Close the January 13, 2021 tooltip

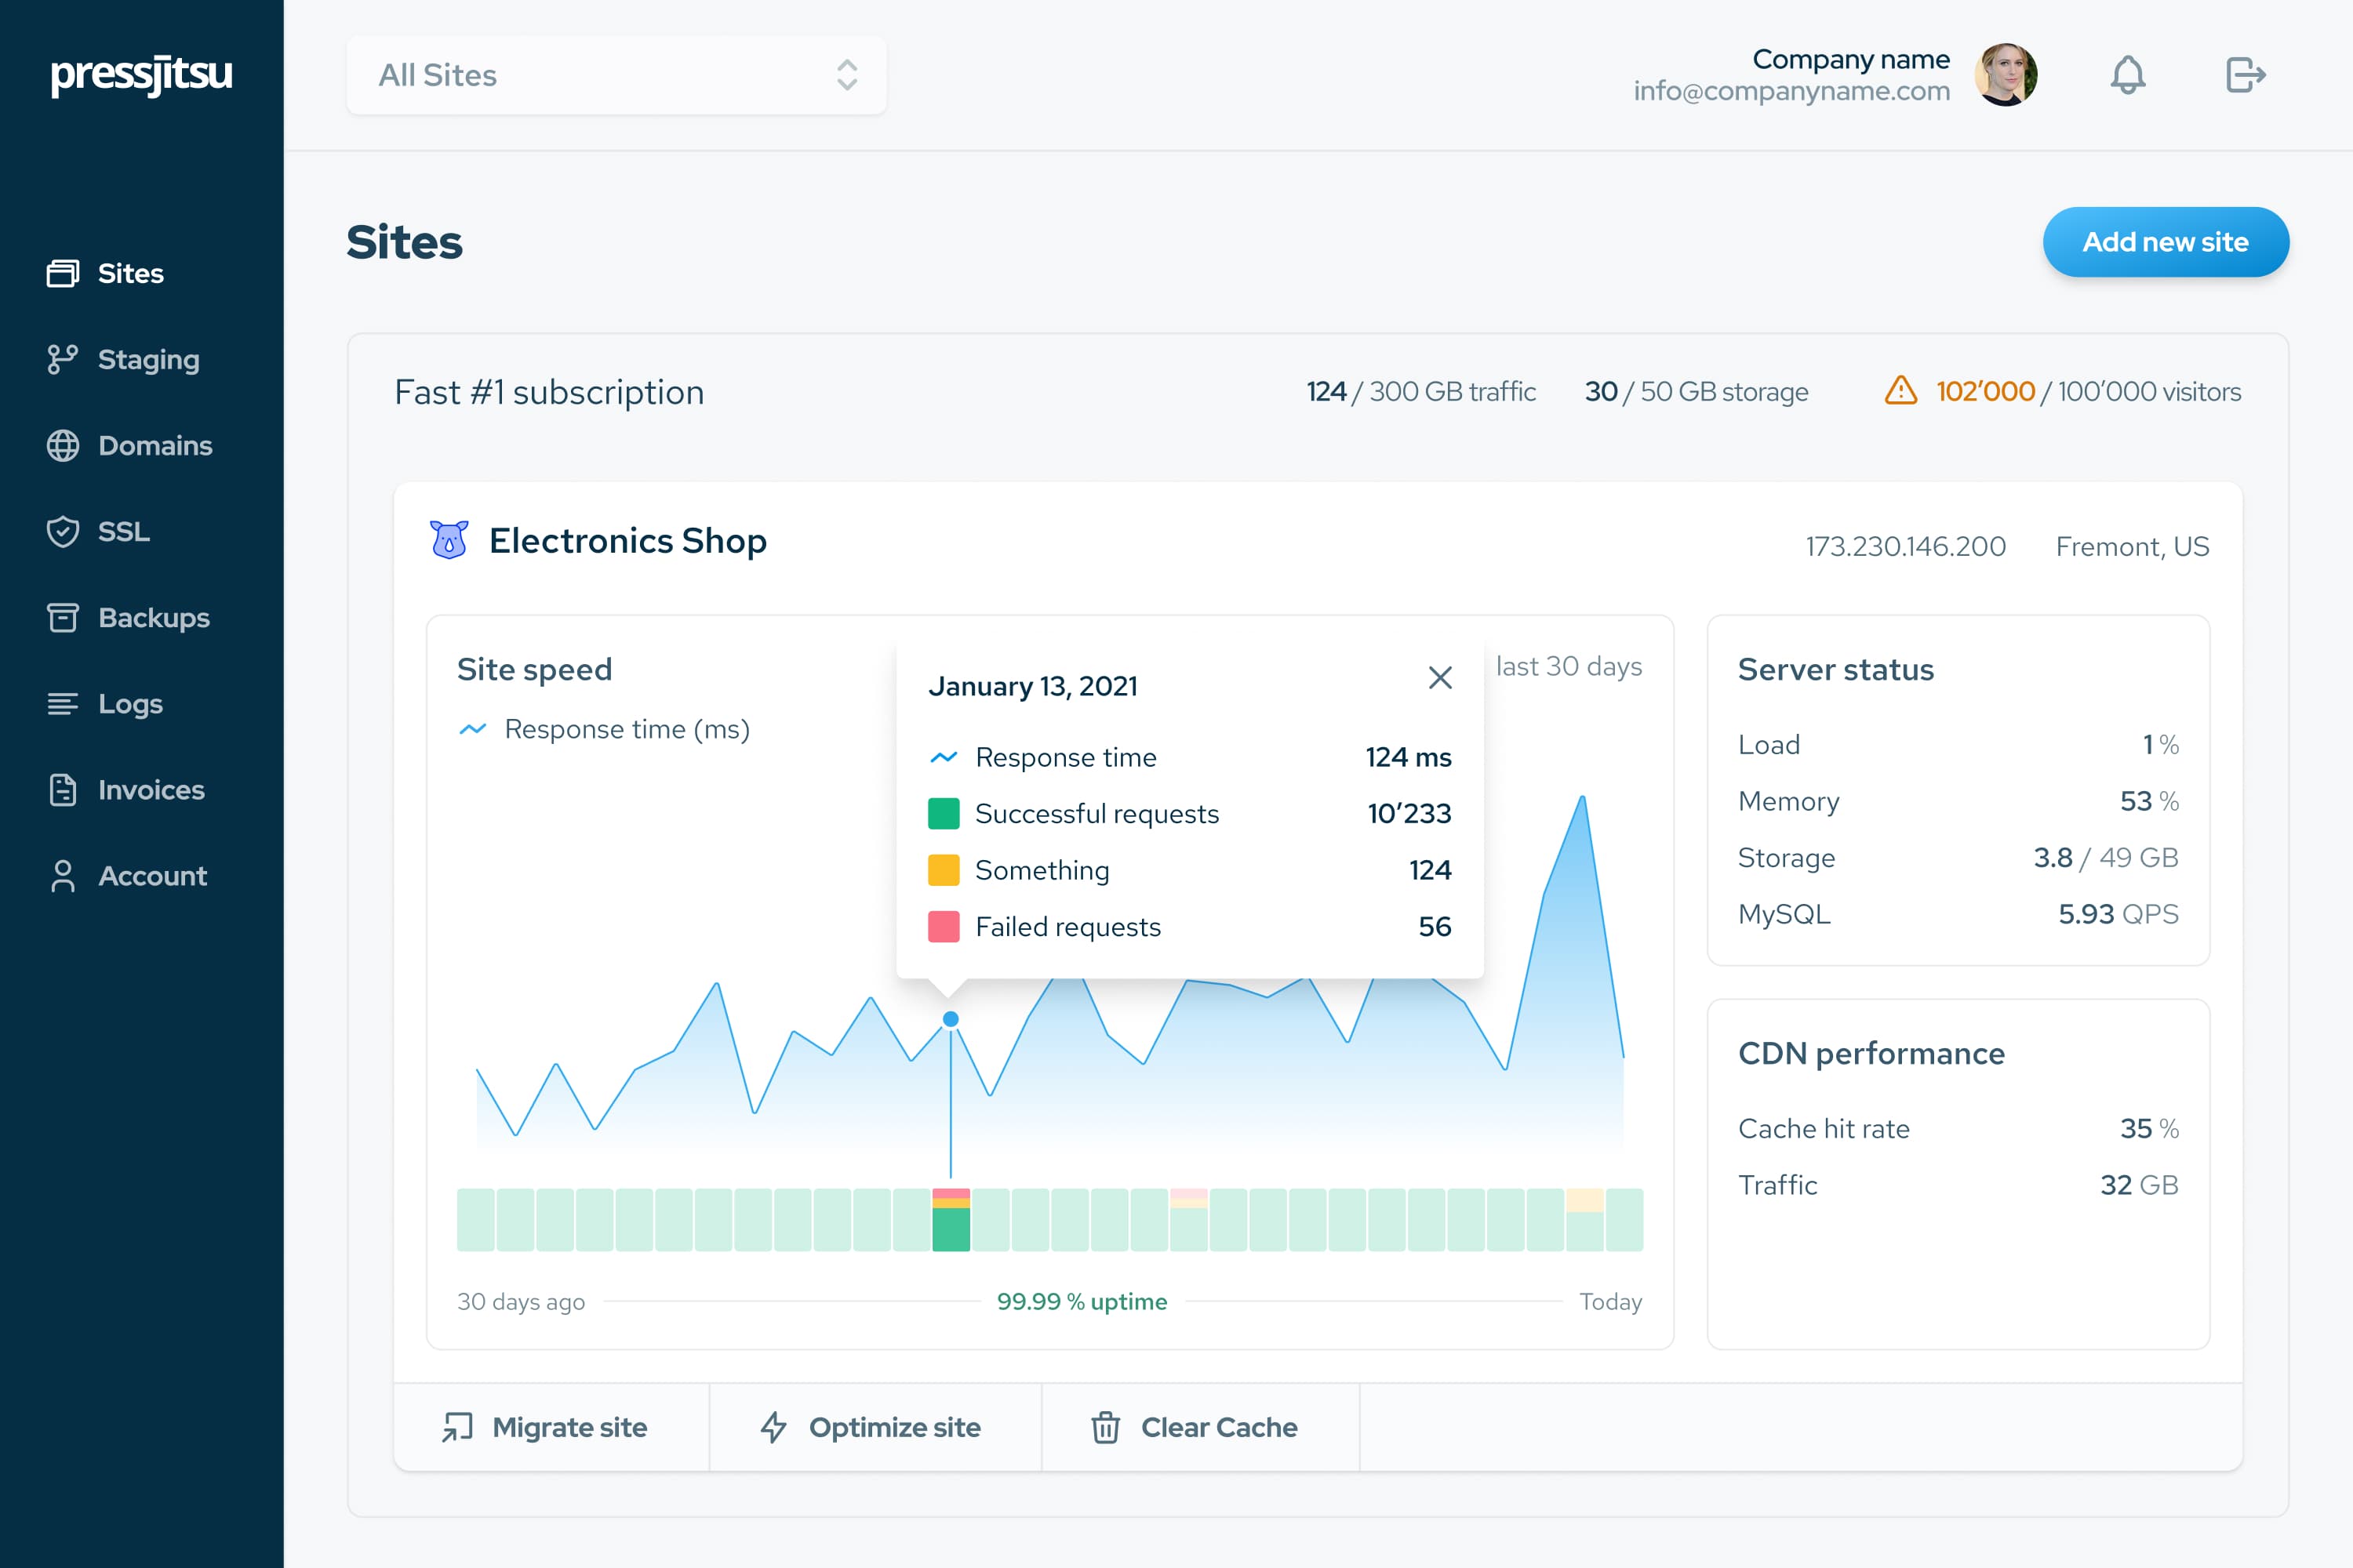pyautogui.click(x=1439, y=678)
